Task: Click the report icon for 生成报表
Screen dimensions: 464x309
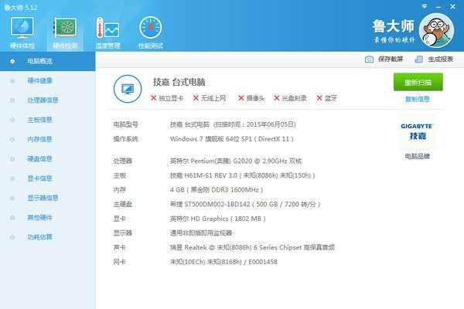Action: point(418,59)
